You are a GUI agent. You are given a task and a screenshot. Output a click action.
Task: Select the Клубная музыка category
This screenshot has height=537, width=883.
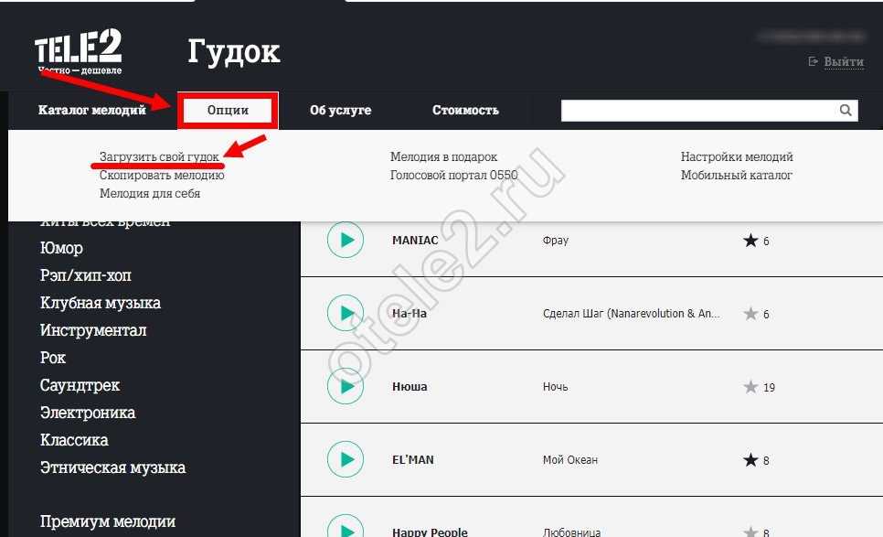click(101, 303)
